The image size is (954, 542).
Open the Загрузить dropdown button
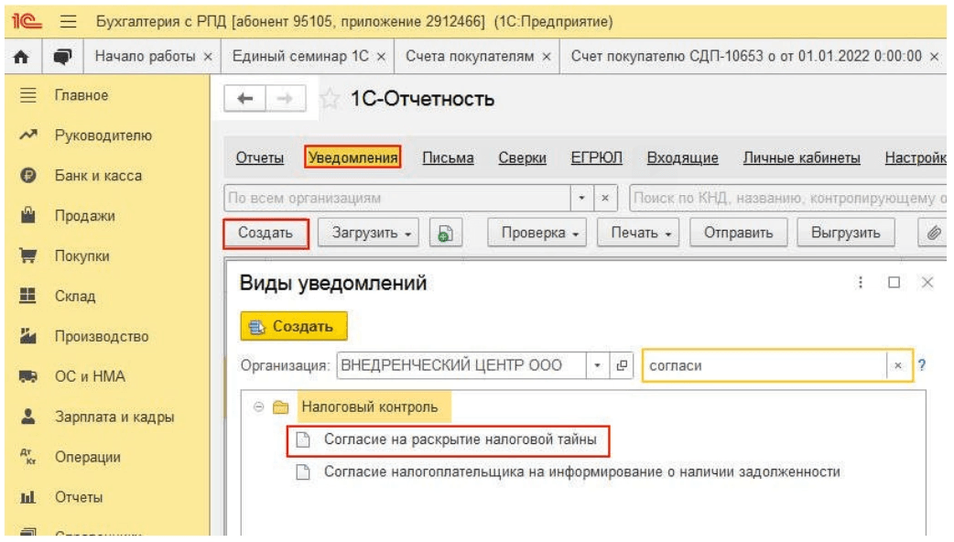pyautogui.click(x=369, y=233)
